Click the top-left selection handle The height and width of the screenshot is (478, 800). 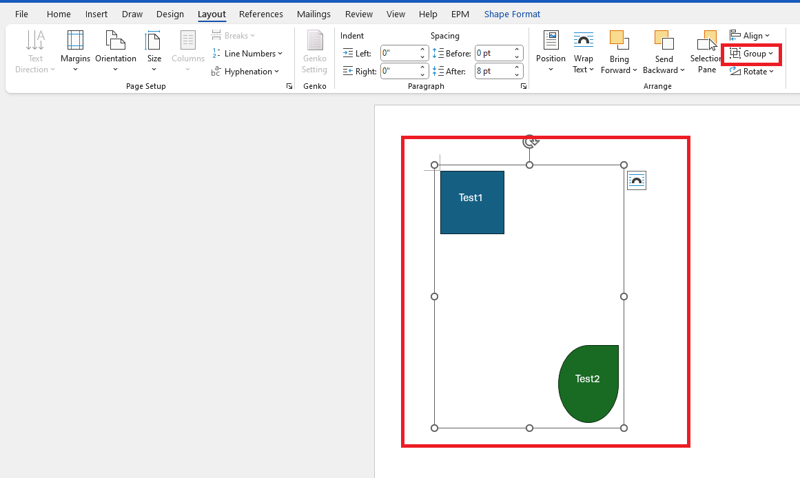point(435,165)
